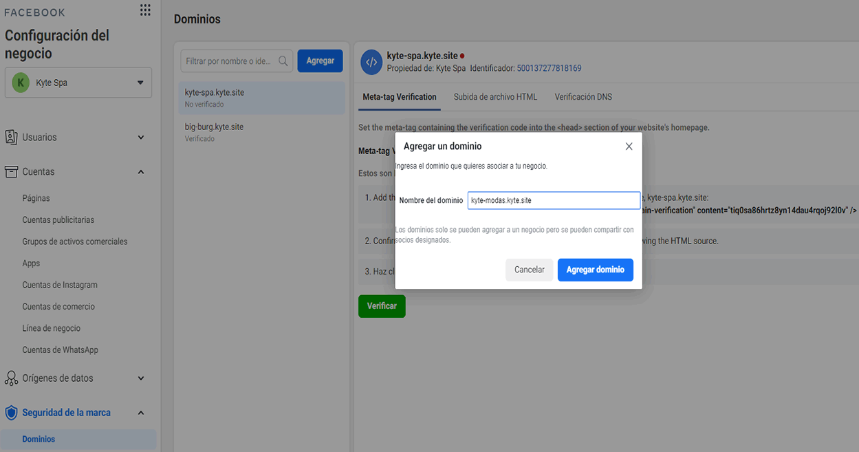Click the Agregar dominio button

point(596,270)
